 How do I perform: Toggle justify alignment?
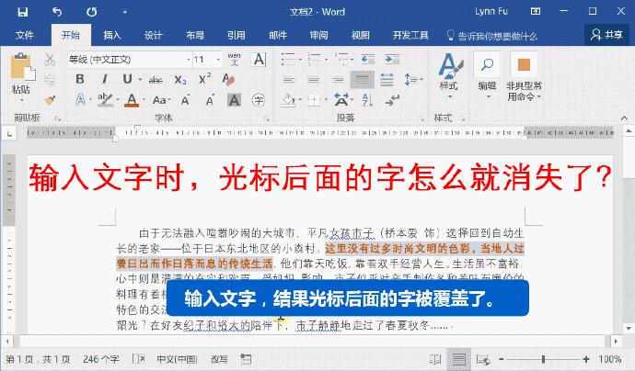coord(362,80)
